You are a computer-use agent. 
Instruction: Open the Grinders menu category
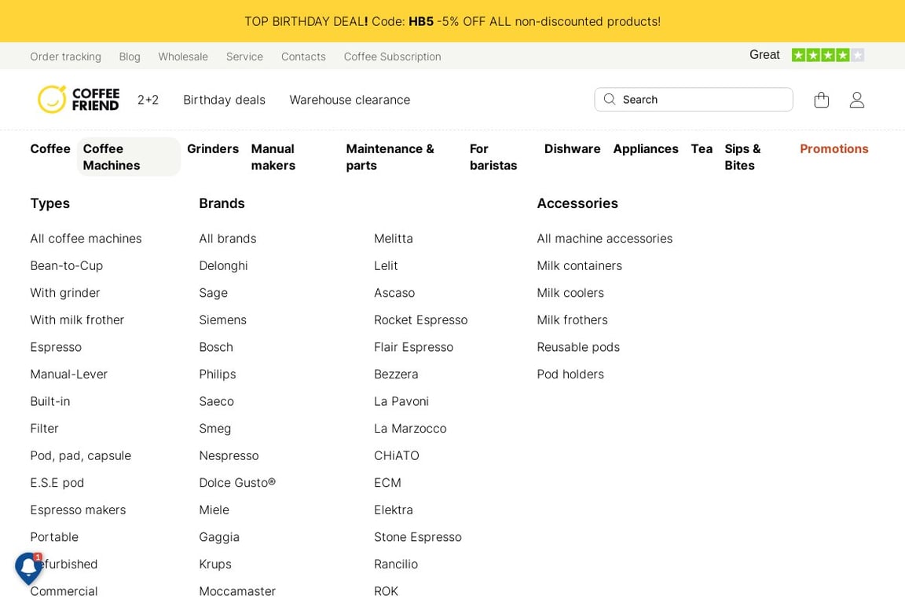coord(212,149)
